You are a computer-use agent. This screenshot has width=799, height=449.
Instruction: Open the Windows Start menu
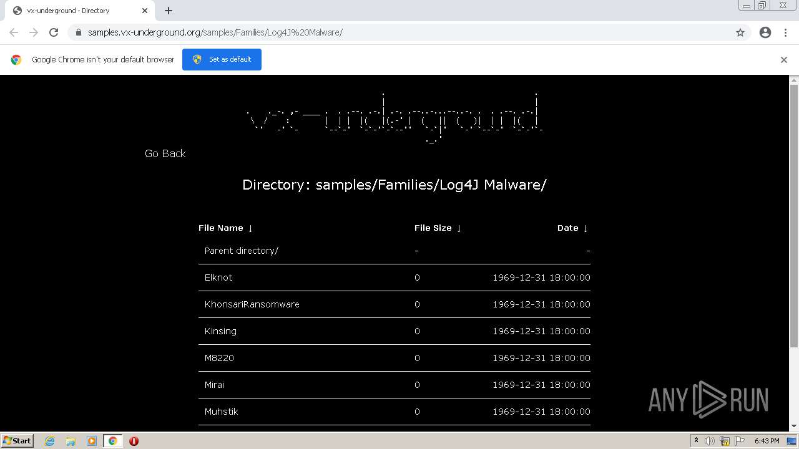(17, 440)
